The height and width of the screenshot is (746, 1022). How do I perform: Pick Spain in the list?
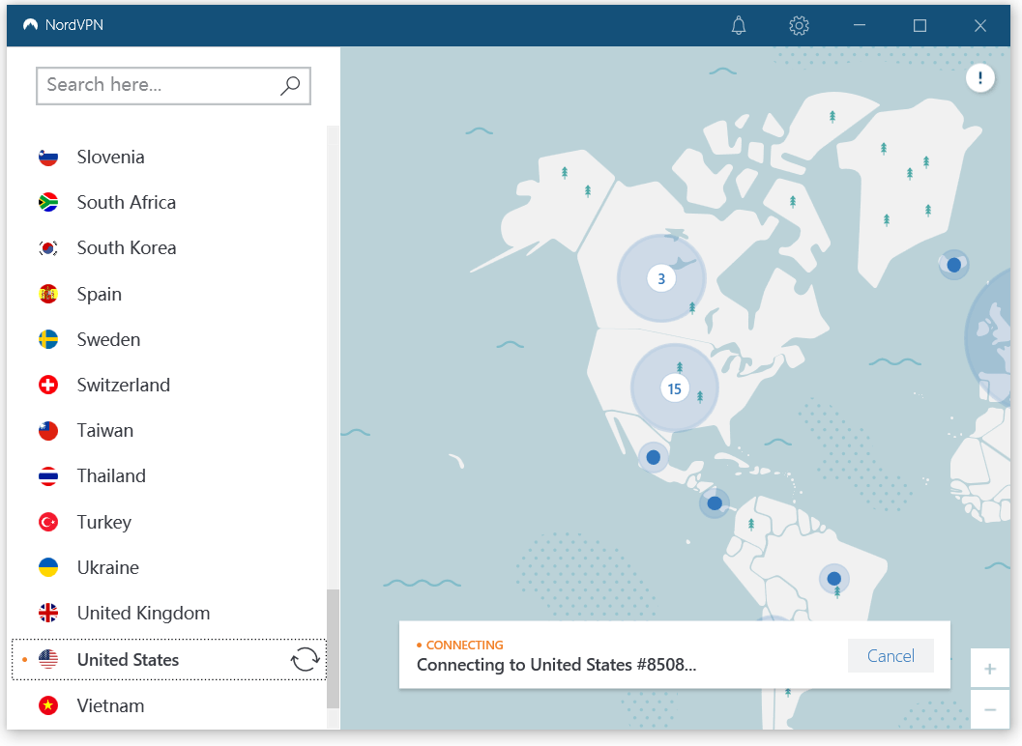169,294
